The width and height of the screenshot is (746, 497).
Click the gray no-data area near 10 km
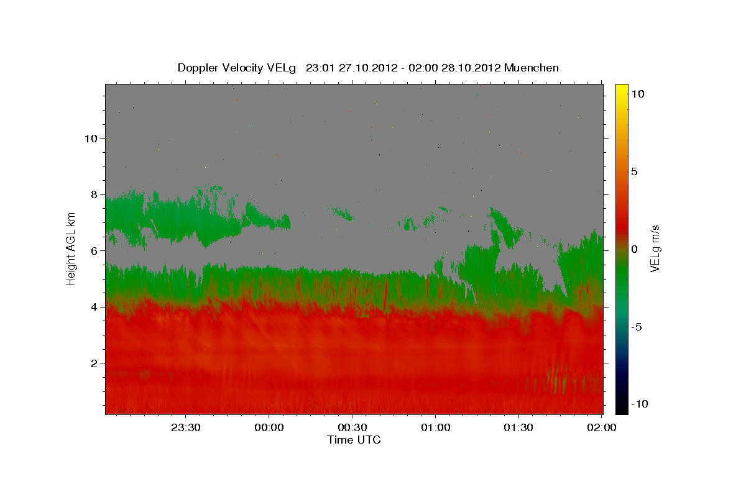click(x=354, y=138)
